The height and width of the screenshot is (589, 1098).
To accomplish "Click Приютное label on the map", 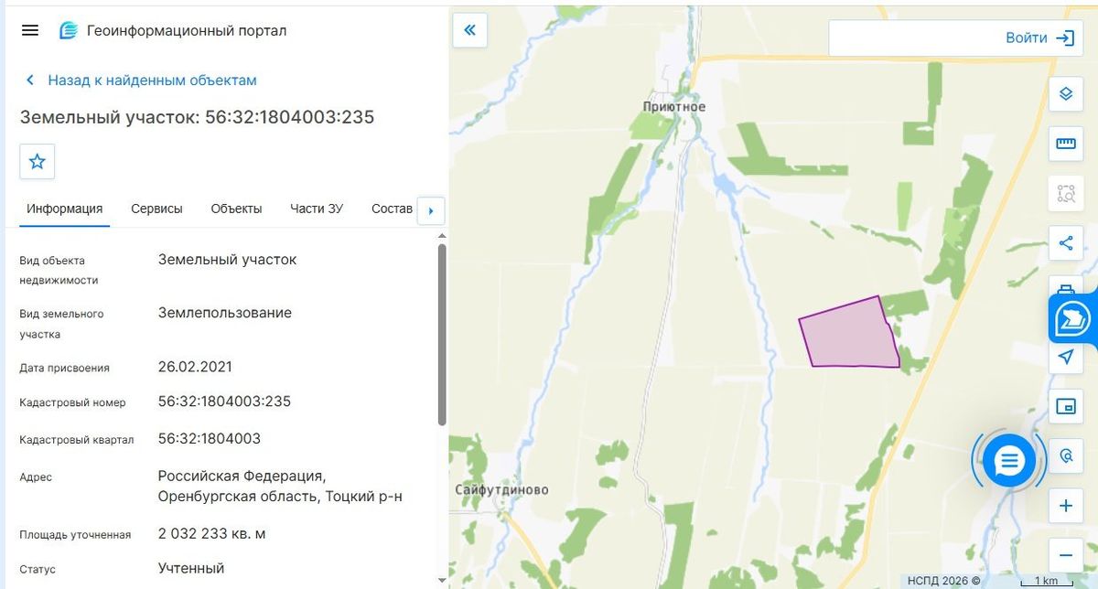I will [674, 107].
